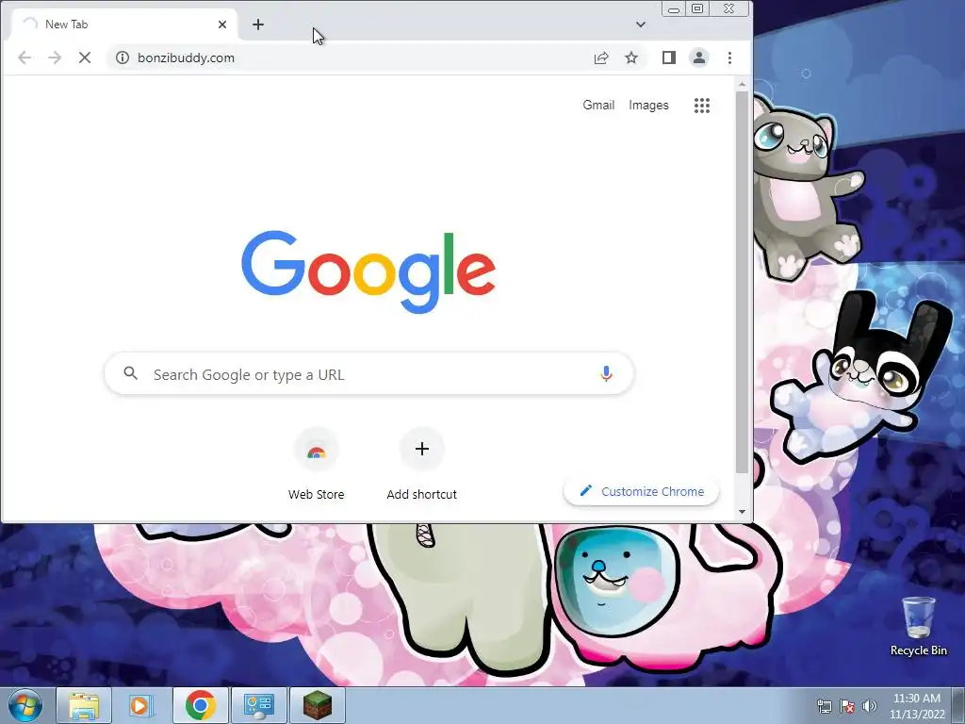Stop loading the page

[x=85, y=58]
